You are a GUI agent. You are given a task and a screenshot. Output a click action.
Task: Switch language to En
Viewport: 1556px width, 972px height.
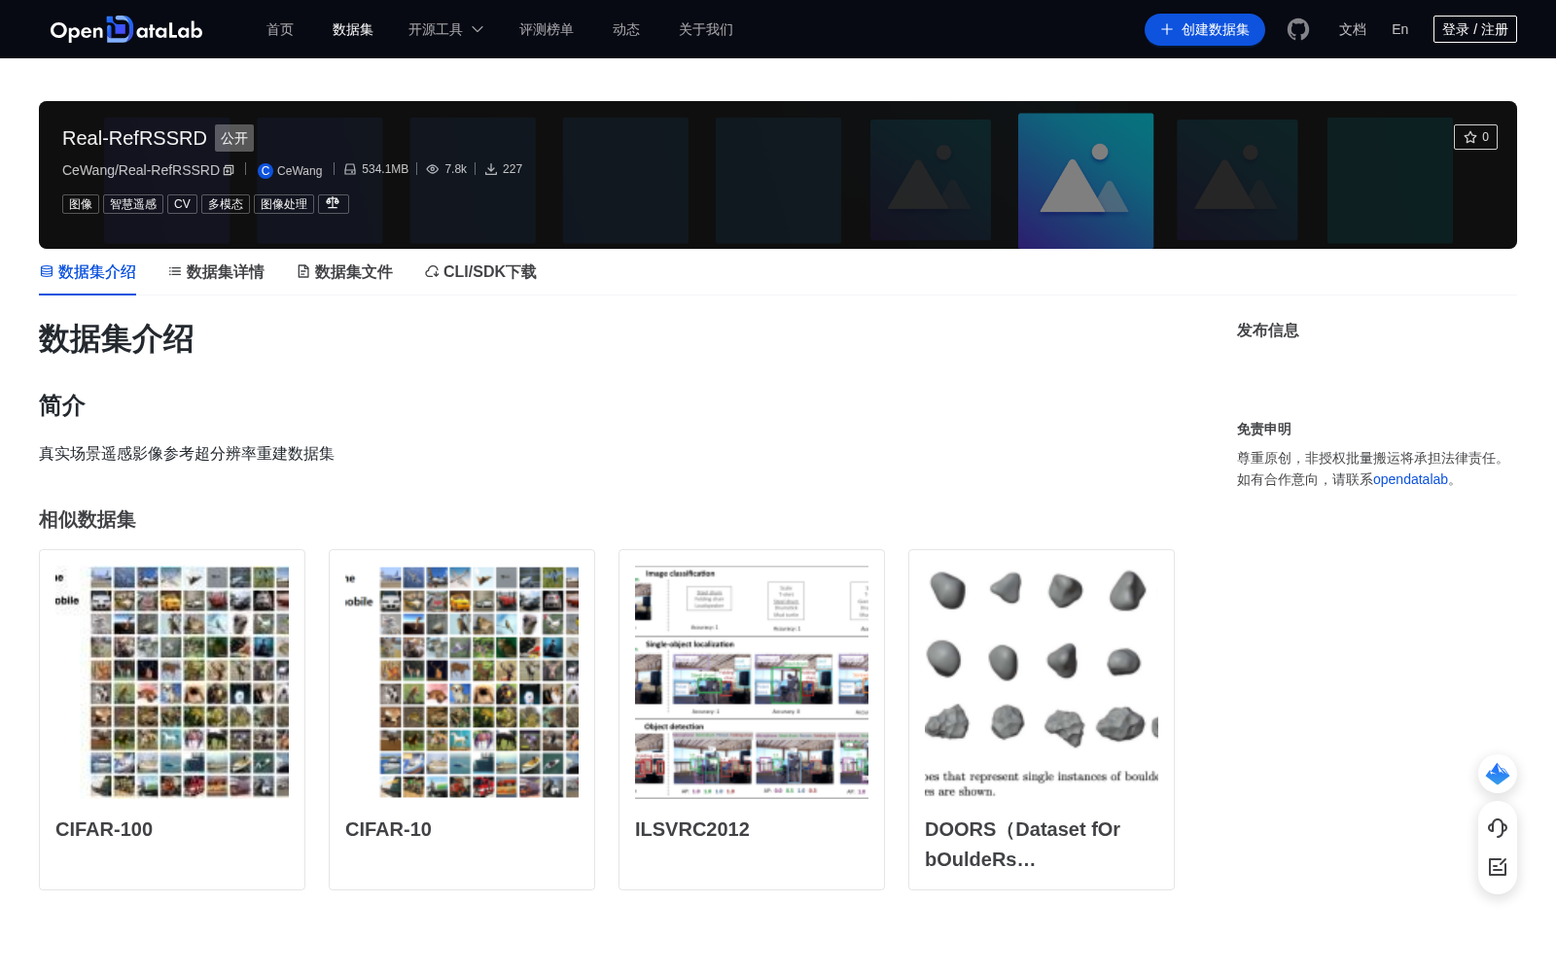(1400, 29)
